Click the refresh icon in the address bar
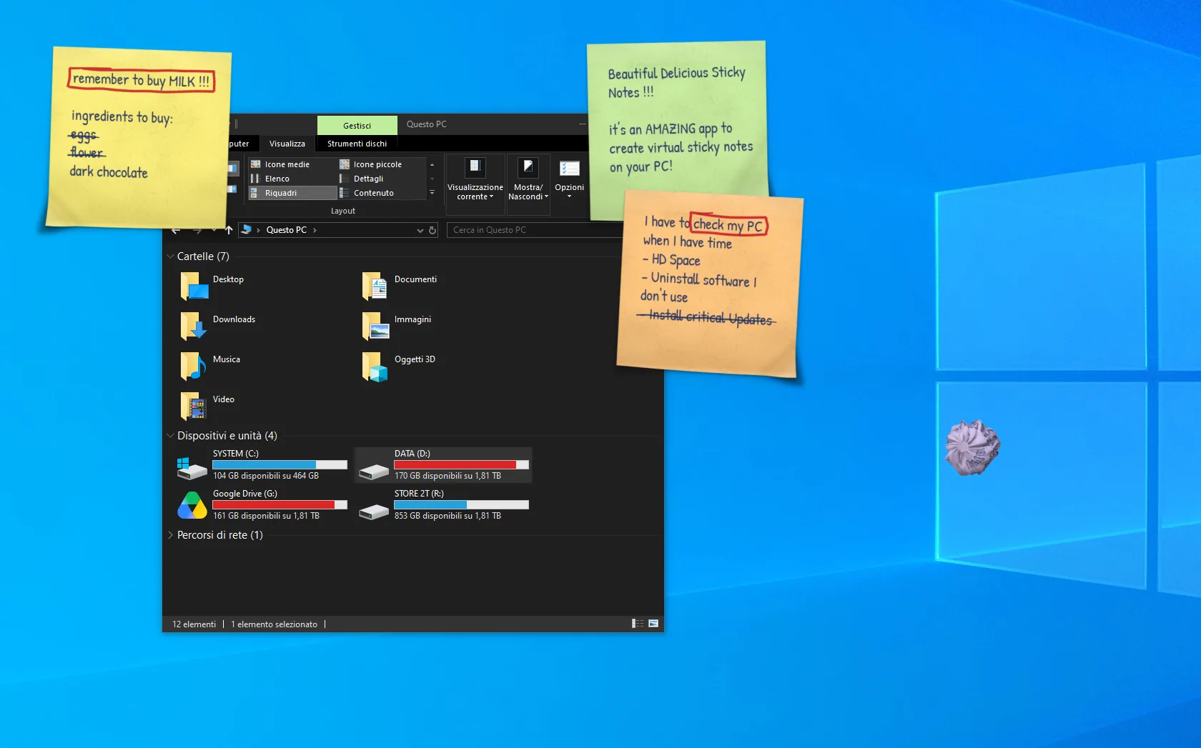Viewport: 1201px width, 748px height. (433, 230)
